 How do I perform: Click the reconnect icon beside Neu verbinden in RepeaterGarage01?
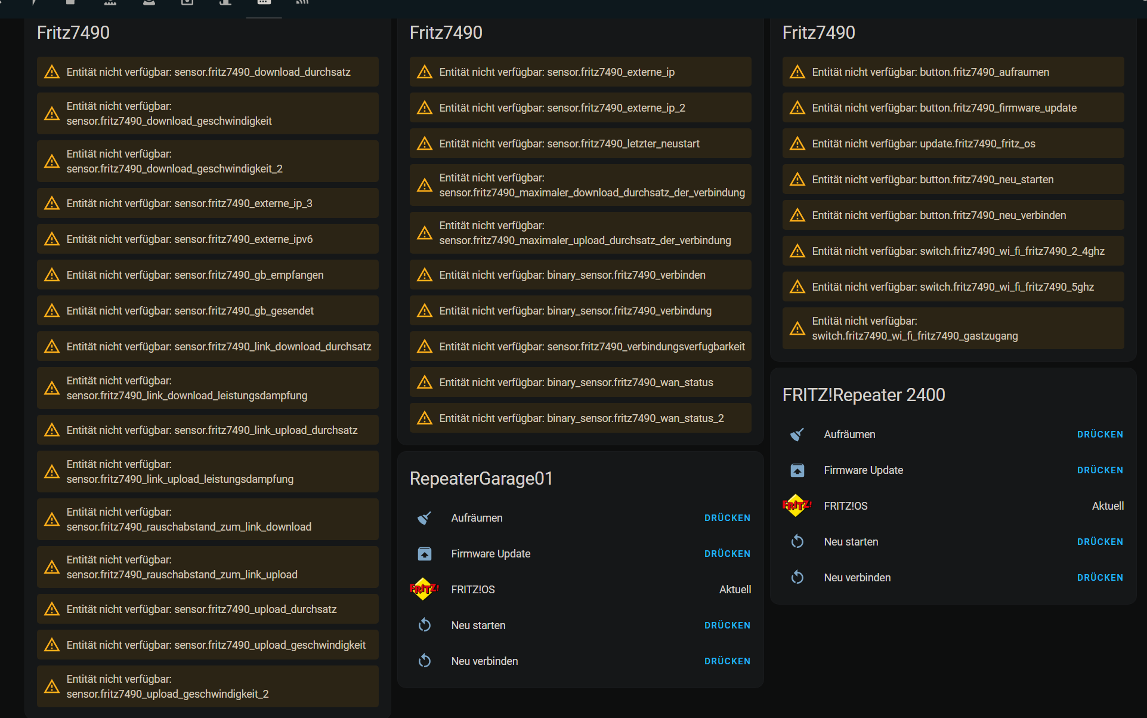[424, 661]
